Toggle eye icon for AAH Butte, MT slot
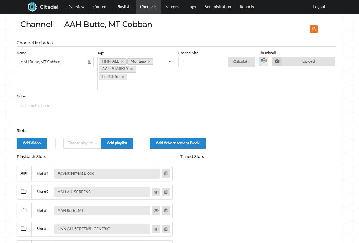The width and height of the screenshot is (359, 243). [156, 210]
